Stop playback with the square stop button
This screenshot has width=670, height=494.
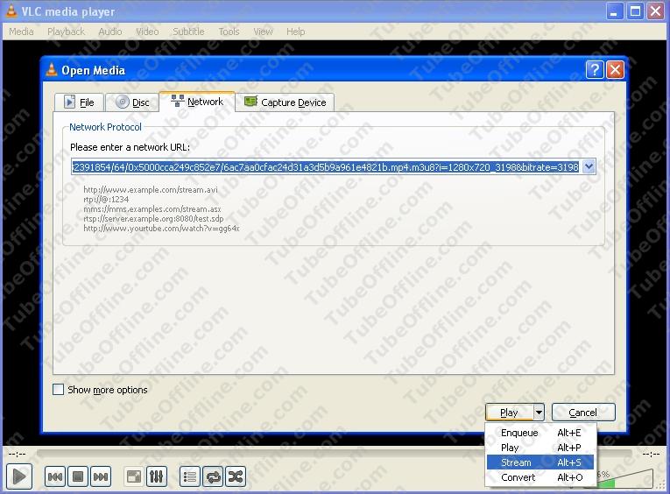tap(78, 476)
